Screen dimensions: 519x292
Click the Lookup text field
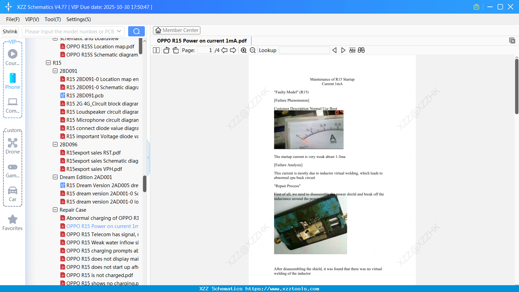pyautogui.click(x=304, y=50)
